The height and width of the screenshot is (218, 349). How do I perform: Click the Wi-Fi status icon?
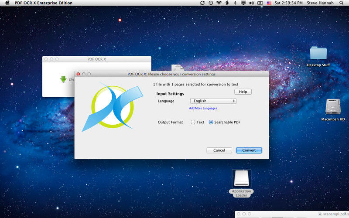coord(219,3)
